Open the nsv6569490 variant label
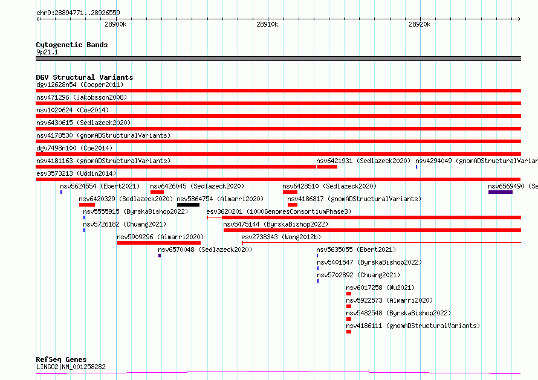The width and height of the screenshot is (538, 380). pyautogui.click(x=513, y=186)
